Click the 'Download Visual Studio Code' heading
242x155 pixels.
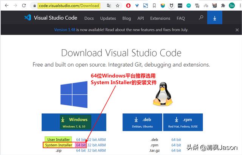[x=121, y=53]
